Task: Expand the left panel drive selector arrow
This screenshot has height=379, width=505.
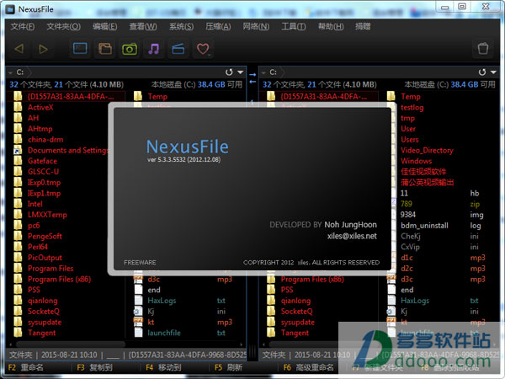Action: point(10,72)
